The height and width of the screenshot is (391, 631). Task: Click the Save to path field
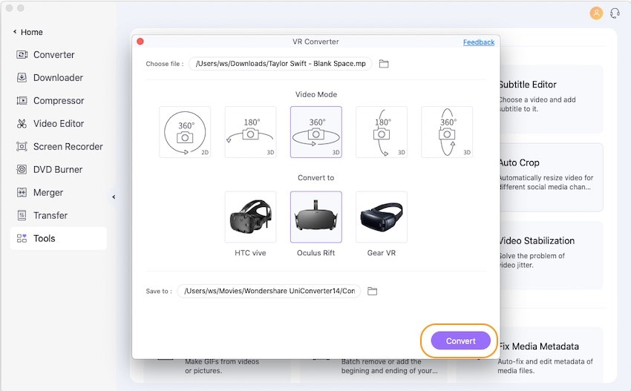point(269,291)
